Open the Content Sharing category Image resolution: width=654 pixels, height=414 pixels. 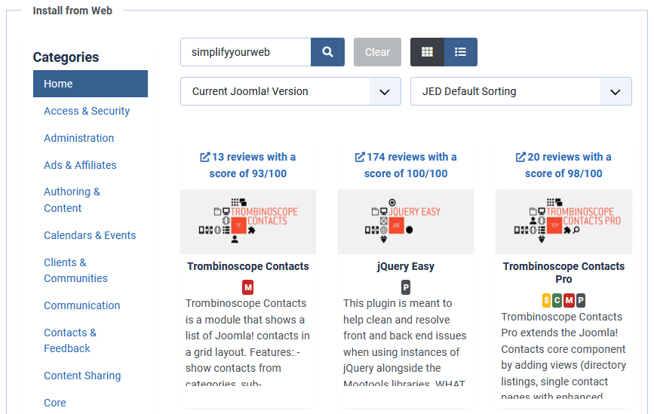[x=82, y=376]
